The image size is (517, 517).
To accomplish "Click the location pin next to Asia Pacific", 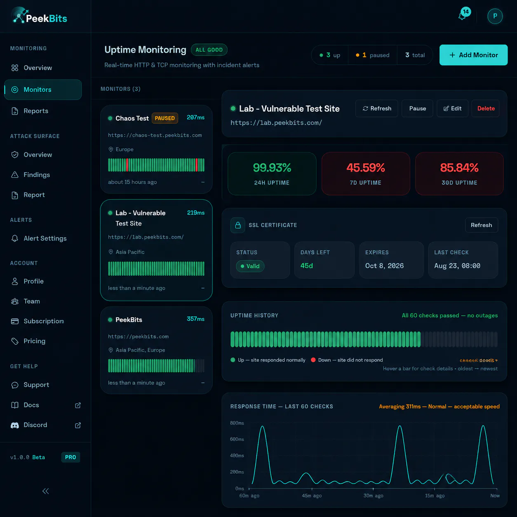I will [x=110, y=252].
